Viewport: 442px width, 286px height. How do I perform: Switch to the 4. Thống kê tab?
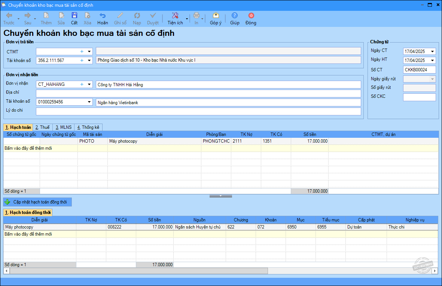(x=88, y=127)
